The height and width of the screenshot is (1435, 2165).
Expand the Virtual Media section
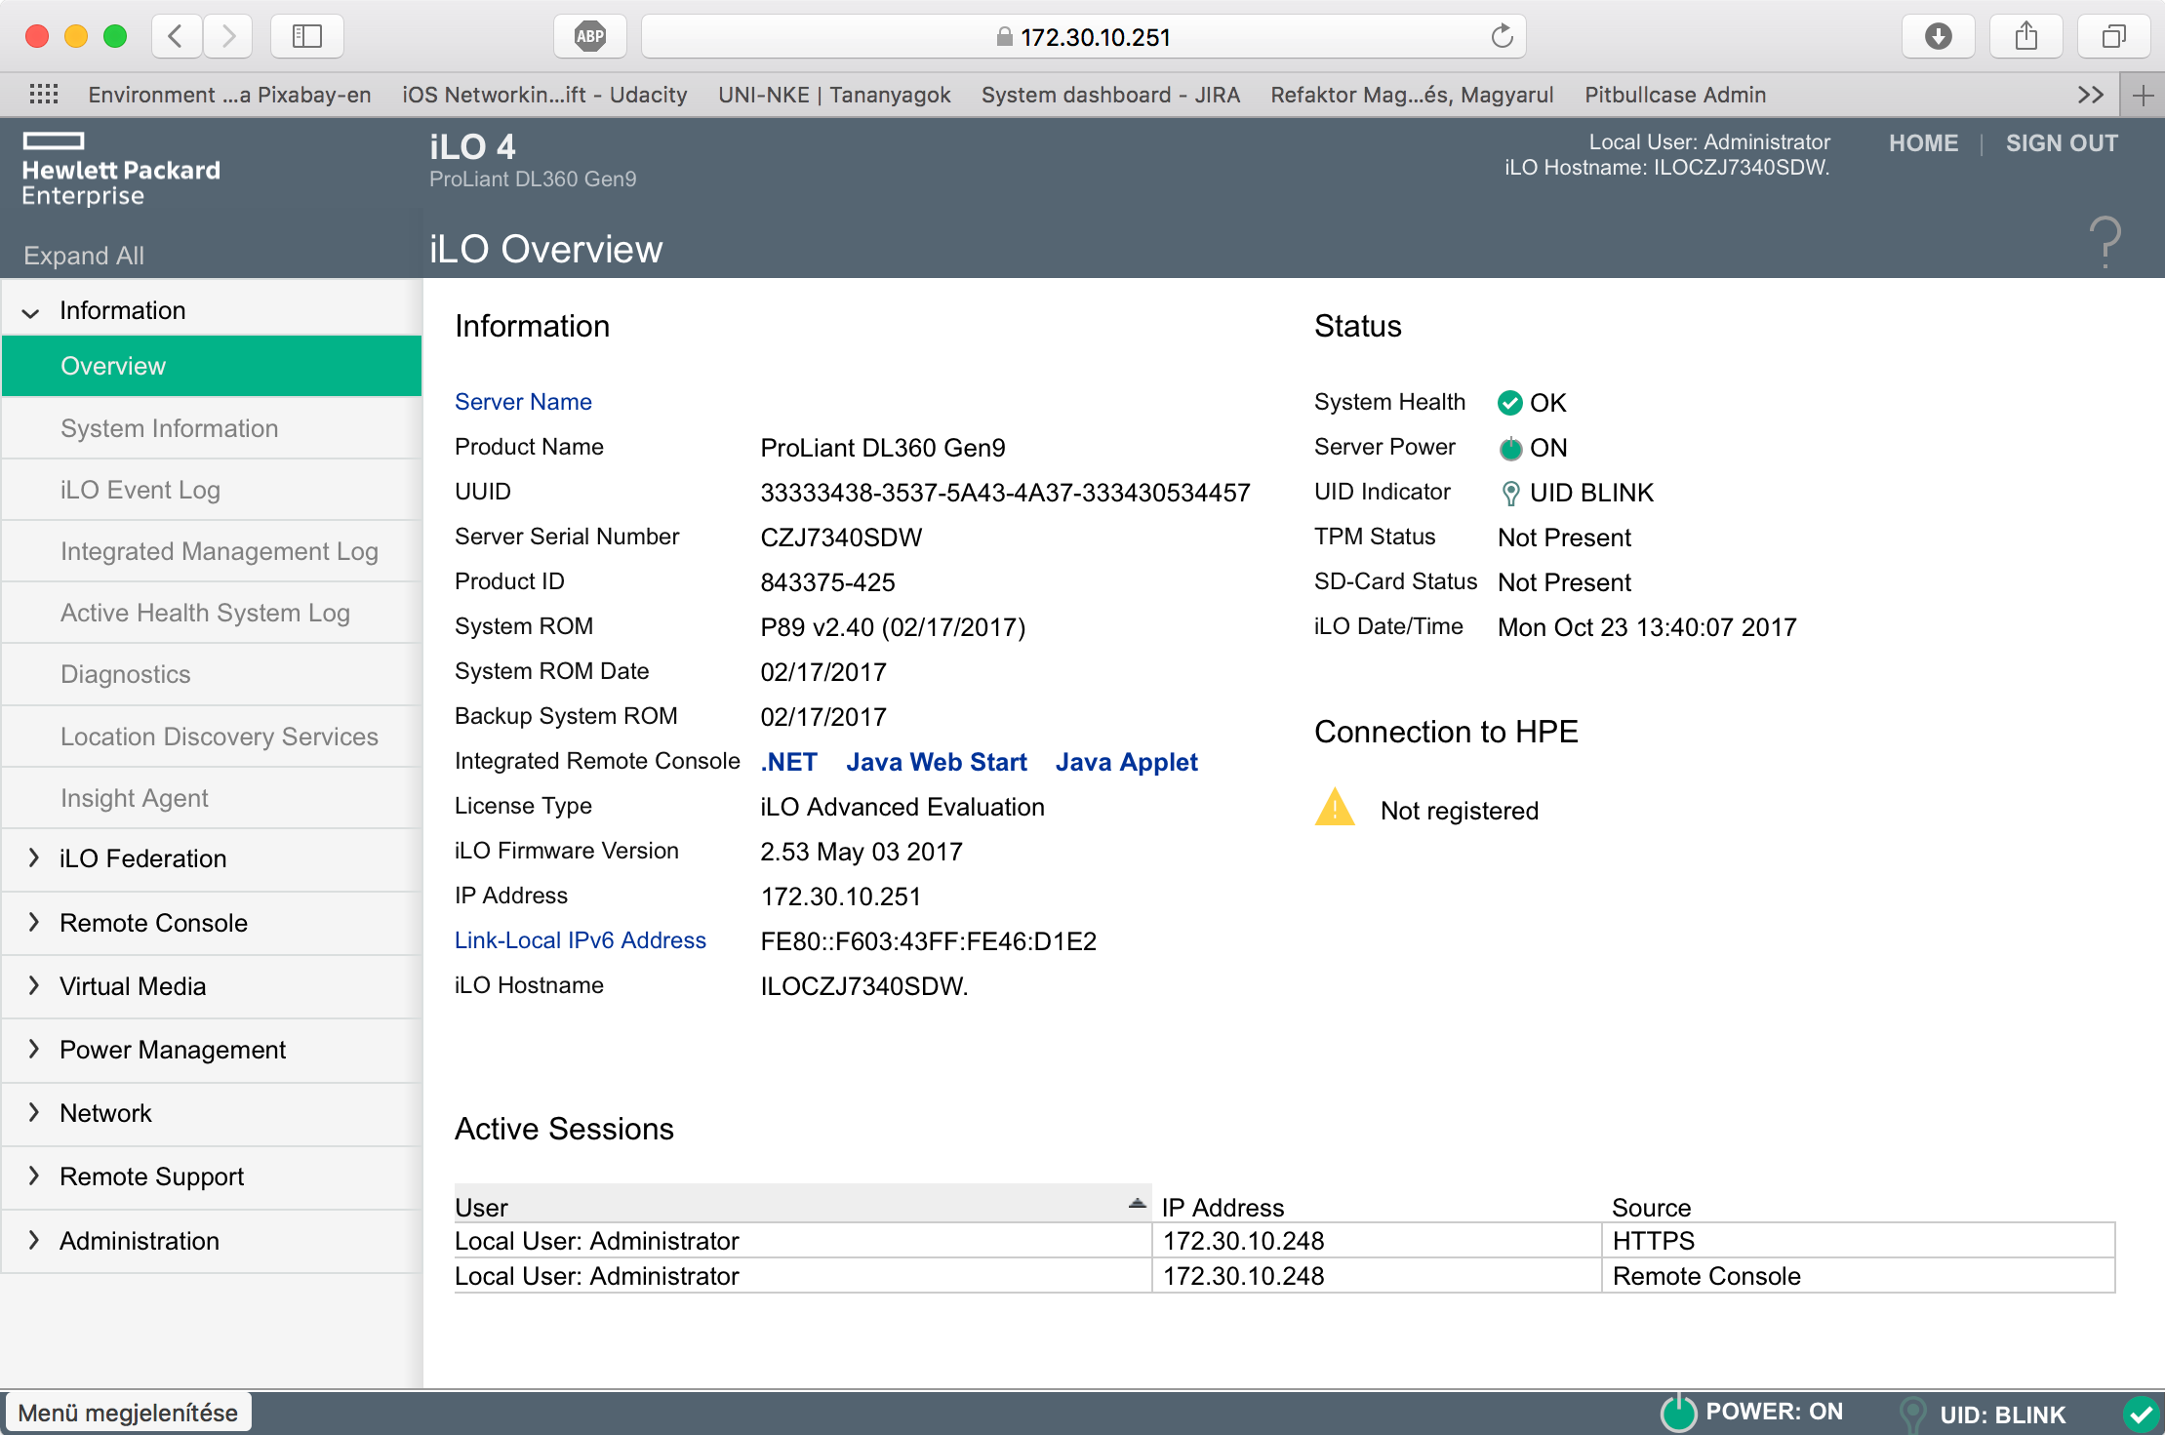pos(33,986)
